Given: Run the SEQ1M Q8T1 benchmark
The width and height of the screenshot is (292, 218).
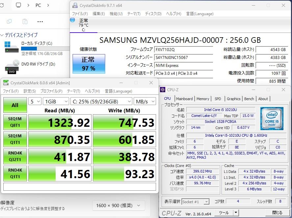Looking at the screenshot, I should click(x=15, y=122).
